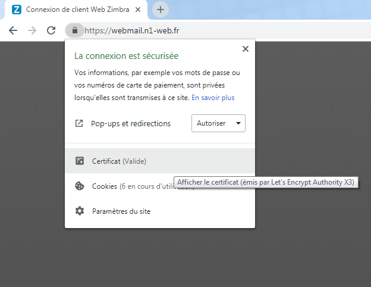This screenshot has width=371, height=287.
Task: Click the certificate icon
Action: (79, 161)
